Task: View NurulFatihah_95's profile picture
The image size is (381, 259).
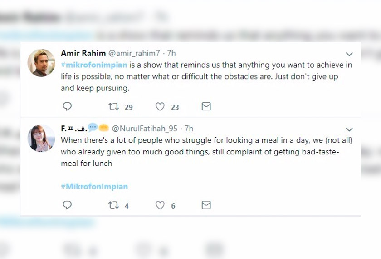Action: tap(41, 138)
